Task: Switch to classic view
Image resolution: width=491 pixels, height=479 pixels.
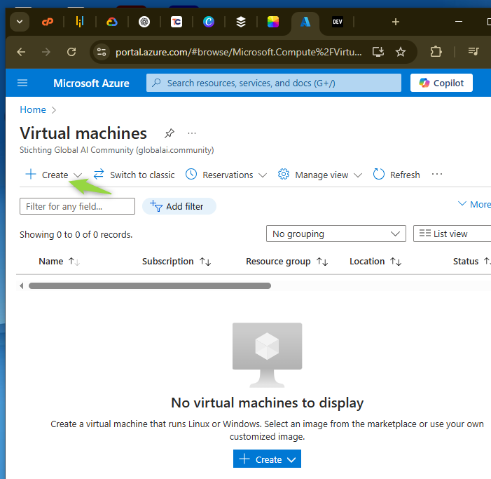Action: [x=134, y=175]
